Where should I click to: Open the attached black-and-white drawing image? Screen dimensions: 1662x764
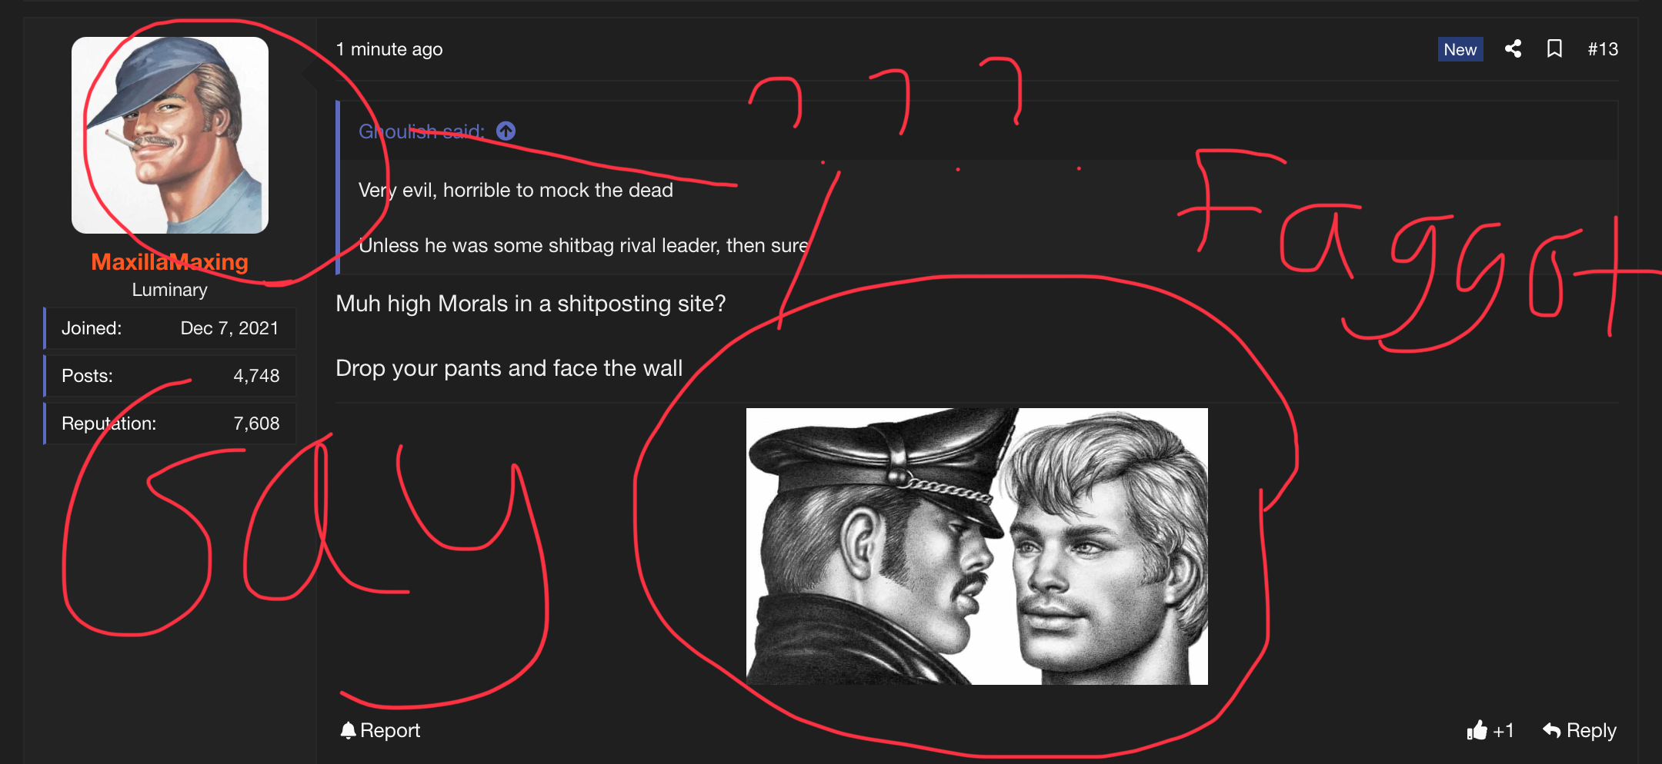977,546
